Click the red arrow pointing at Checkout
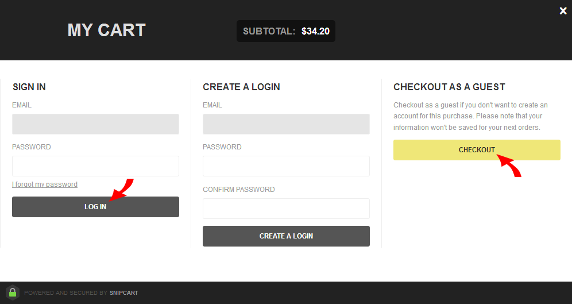The height and width of the screenshot is (304, 572). pos(509,166)
